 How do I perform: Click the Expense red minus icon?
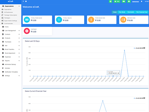click(x=27, y=31)
